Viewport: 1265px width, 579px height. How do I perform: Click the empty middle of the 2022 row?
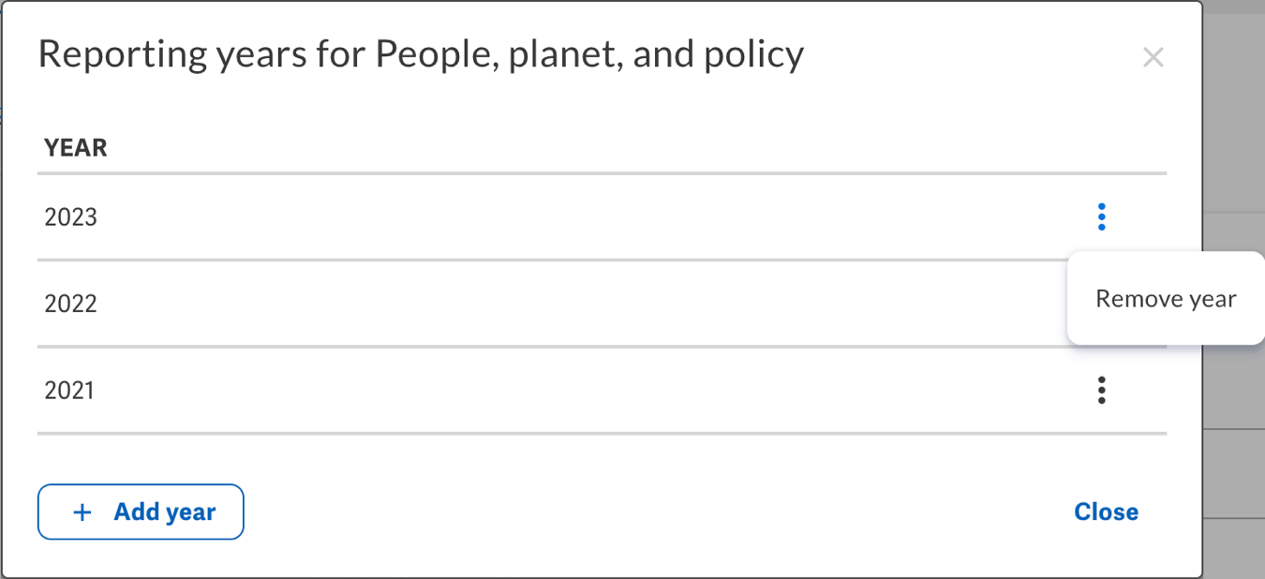click(x=562, y=304)
